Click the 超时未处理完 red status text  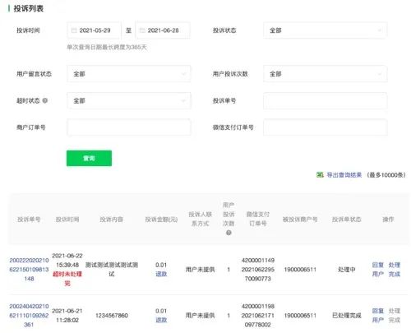click(67, 279)
